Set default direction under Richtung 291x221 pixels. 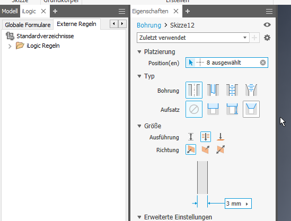point(191,149)
